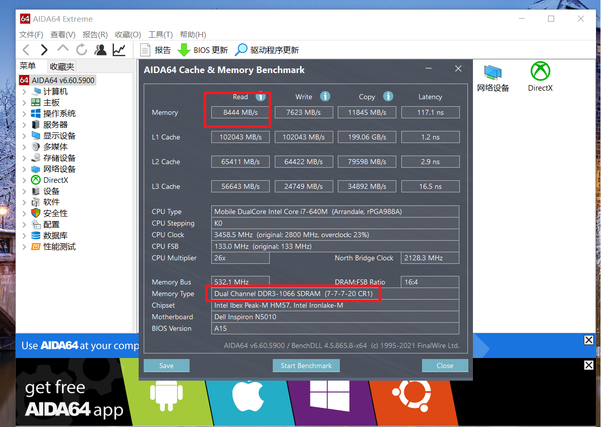The width and height of the screenshot is (601, 427).
Task: Close the get free AIDA64 app banner
Action: (x=588, y=365)
